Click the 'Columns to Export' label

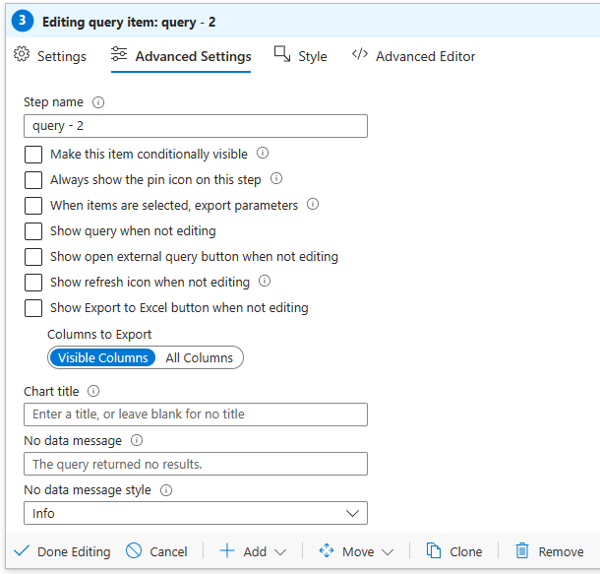click(99, 335)
